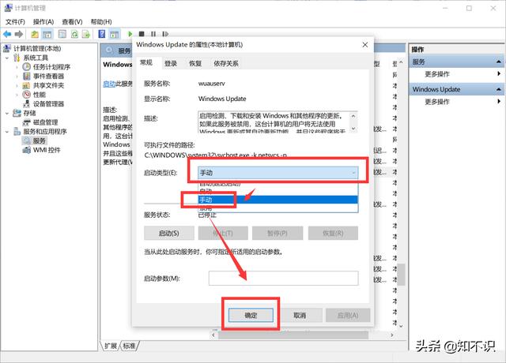Open 更多操作 under Windows Update section
This screenshot has width=506, height=363.
[437, 102]
